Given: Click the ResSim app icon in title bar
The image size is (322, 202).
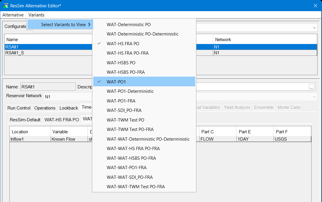Looking at the screenshot, I should 6,6.
